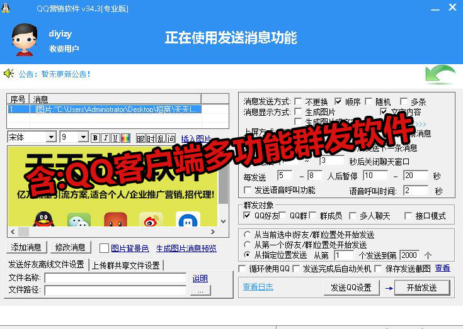
Task: Enable 保存发送截图 option
Action: [x=378, y=269]
